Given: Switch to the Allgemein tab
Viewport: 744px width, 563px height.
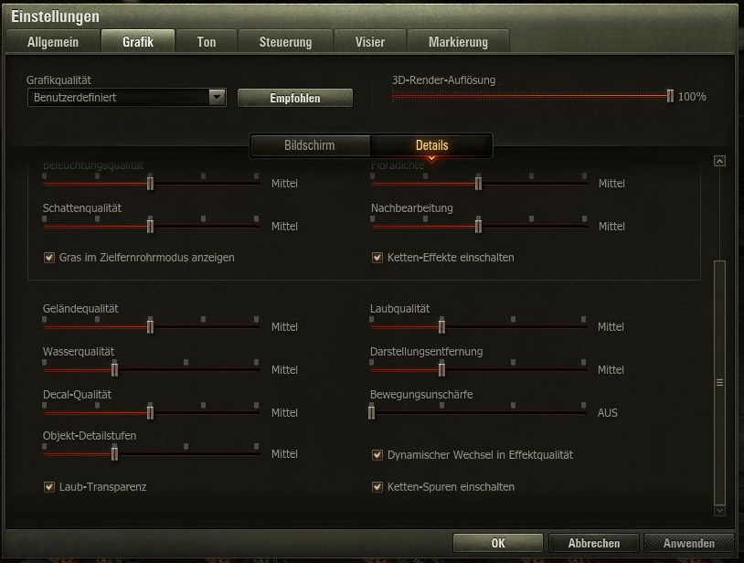Looking at the screenshot, I should point(53,42).
